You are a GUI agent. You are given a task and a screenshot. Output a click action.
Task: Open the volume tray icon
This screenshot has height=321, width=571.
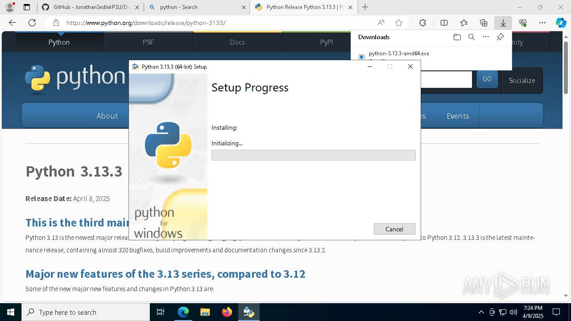(513, 312)
